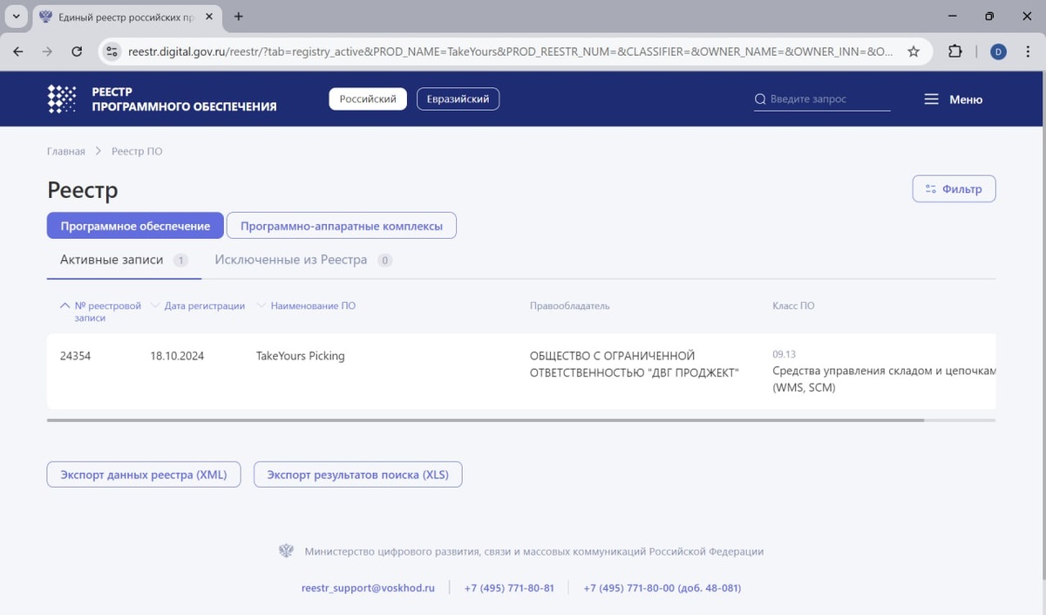Open a new browser tab with plus icon
Image resolution: width=1046 pixels, height=615 pixels.
(239, 17)
